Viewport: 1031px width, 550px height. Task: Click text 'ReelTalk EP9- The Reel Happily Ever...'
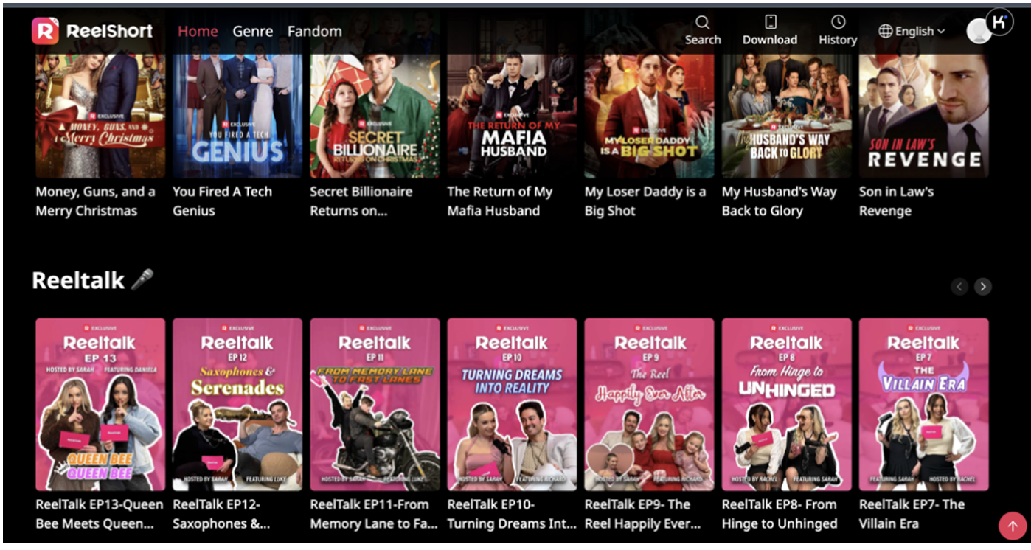[x=643, y=515]
